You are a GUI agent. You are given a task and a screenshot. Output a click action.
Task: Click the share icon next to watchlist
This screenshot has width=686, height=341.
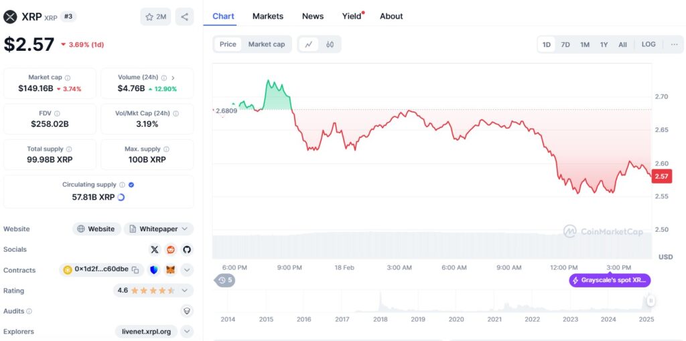(184, 17)
